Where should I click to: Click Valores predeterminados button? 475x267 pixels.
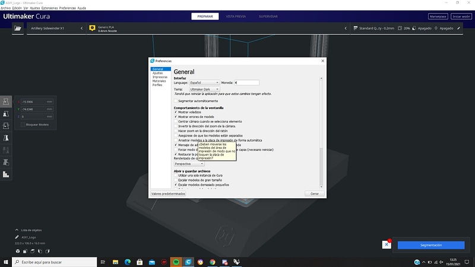168,194
